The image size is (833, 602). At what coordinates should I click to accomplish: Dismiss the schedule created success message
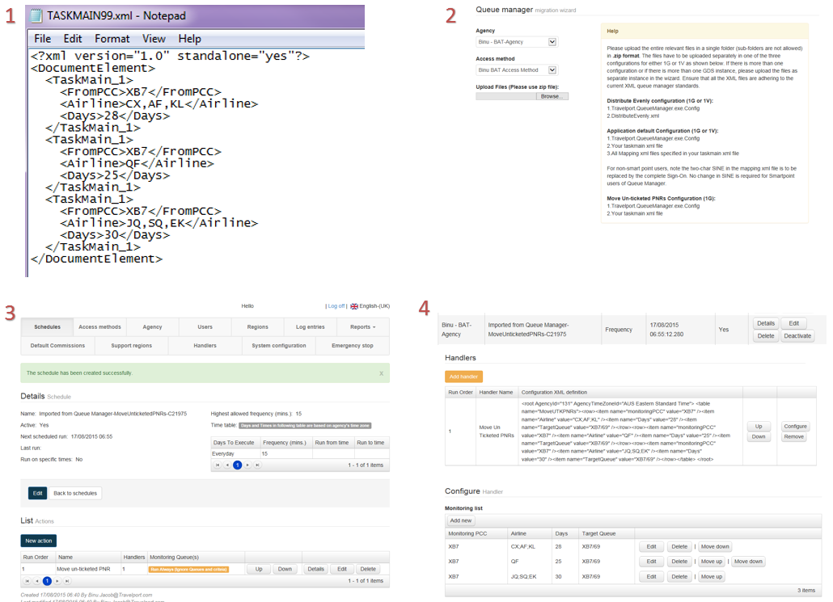381,373
